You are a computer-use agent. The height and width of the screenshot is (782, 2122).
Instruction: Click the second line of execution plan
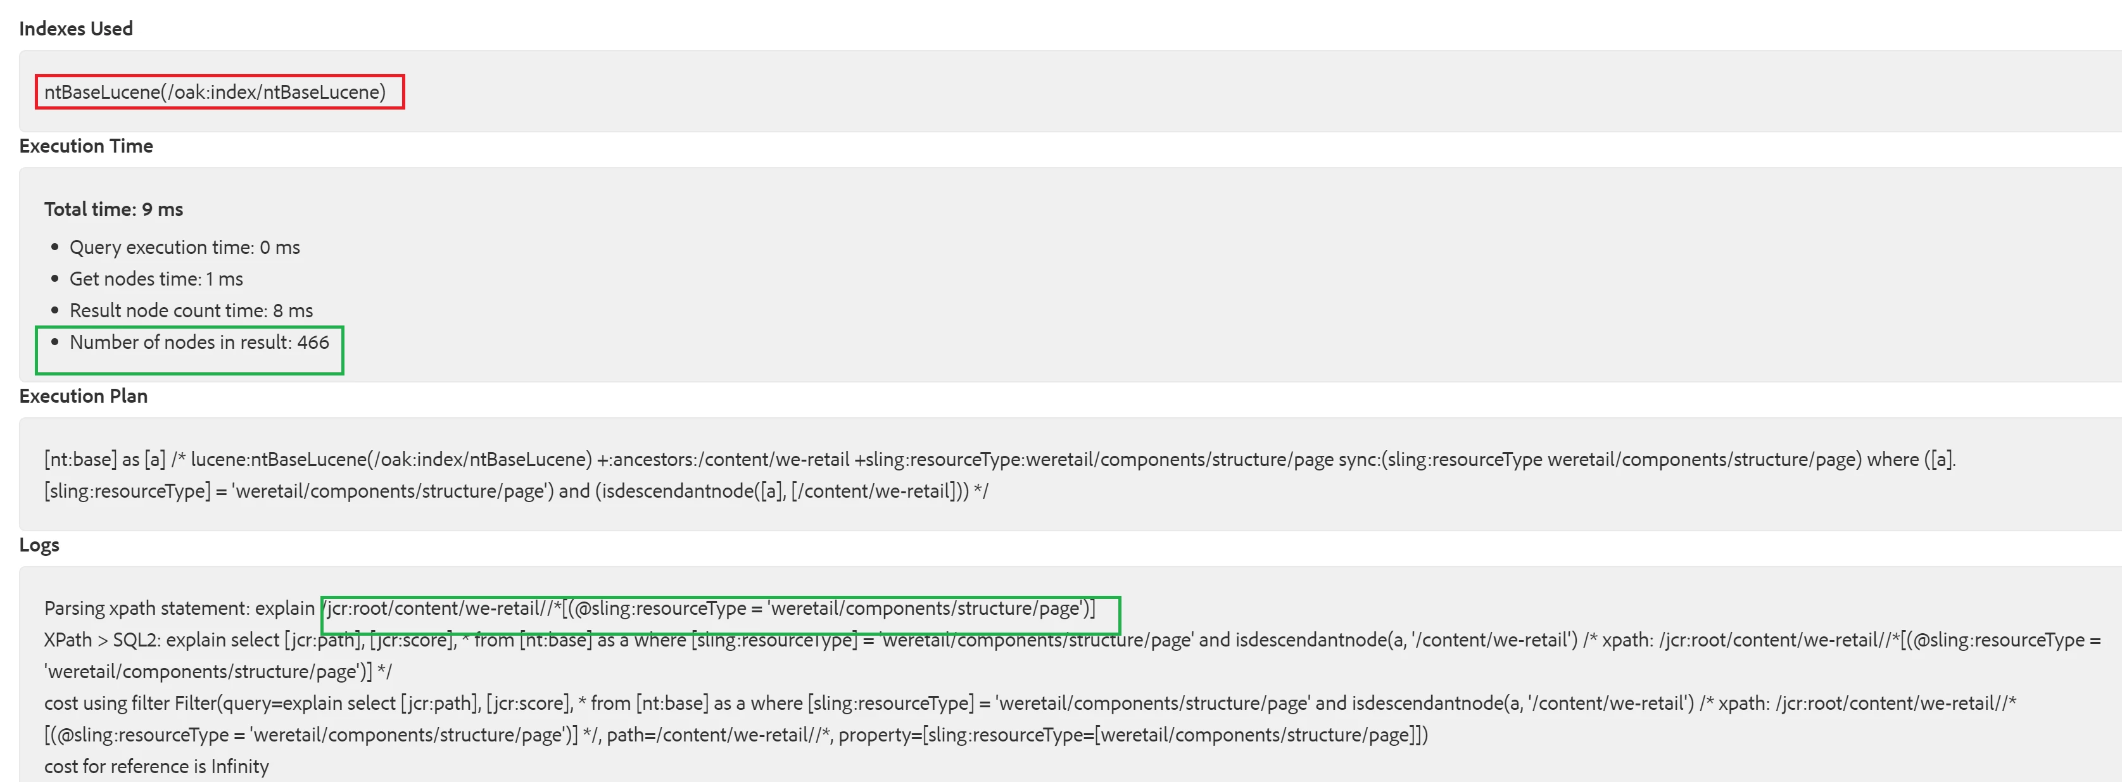point(515,491)
